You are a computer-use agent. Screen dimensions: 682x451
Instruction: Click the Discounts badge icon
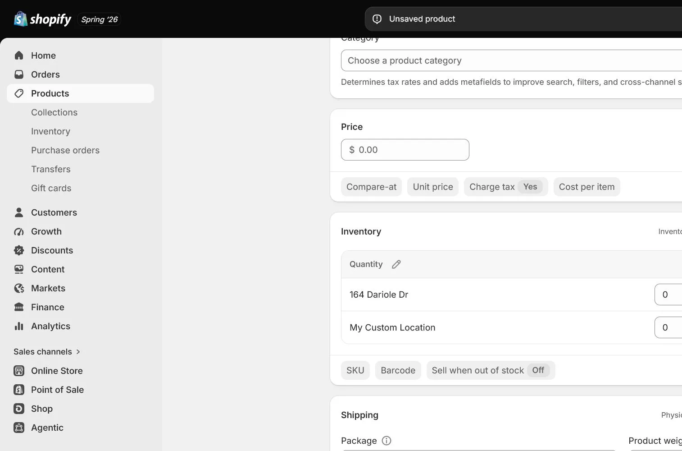click(19, 250)
